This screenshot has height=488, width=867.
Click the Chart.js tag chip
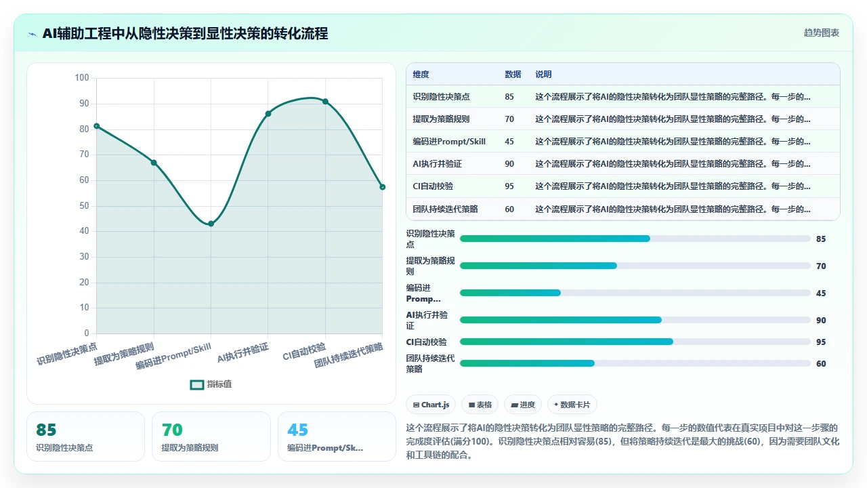(x=431, y=405)
